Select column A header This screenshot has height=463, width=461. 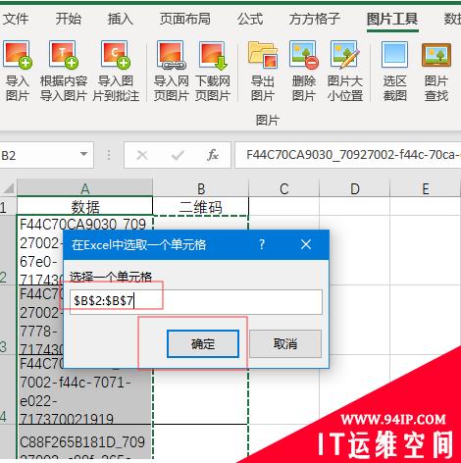pyautogui.click(x=85, y=188)
